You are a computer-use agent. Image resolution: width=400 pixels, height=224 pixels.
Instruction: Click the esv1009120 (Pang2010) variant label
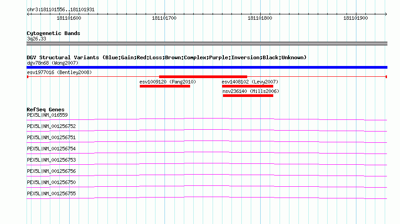(x=168, y=82)
